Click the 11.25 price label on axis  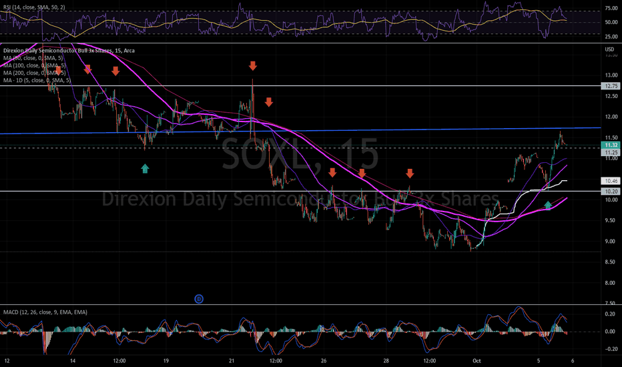(x=610, y=152)
